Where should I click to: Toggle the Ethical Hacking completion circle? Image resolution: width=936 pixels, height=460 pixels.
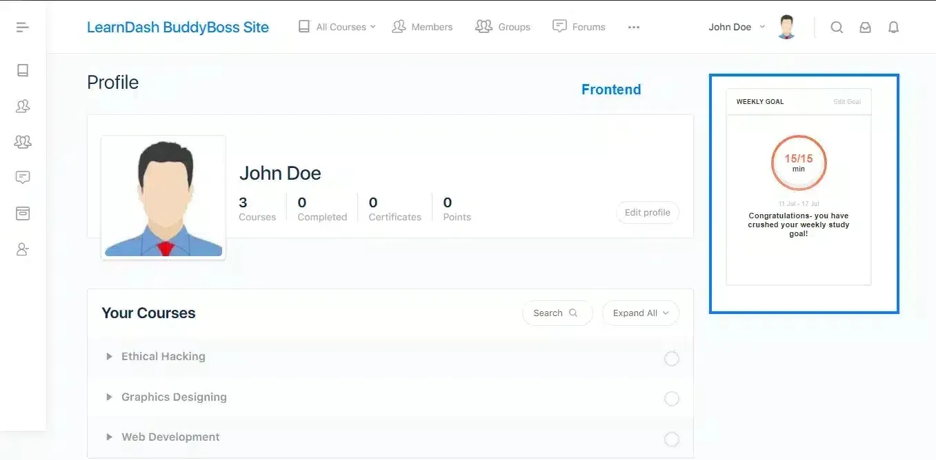coord(671,359)
